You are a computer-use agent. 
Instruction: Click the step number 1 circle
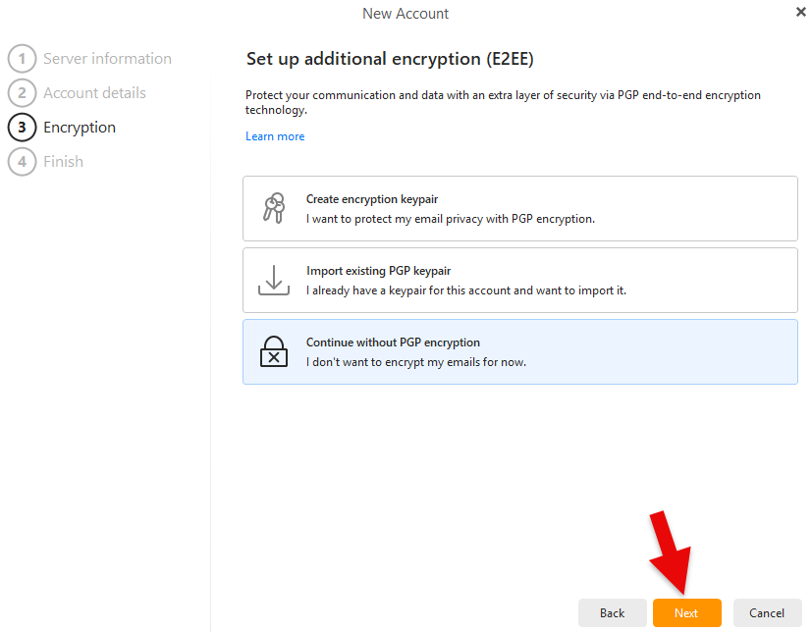tap(22, 59)
